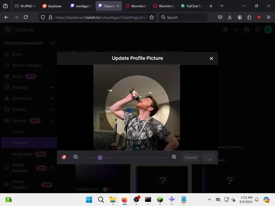Open Windows Search from the taskbar
The width and height of the screenshot is (275, 206).
click(101, 200)
